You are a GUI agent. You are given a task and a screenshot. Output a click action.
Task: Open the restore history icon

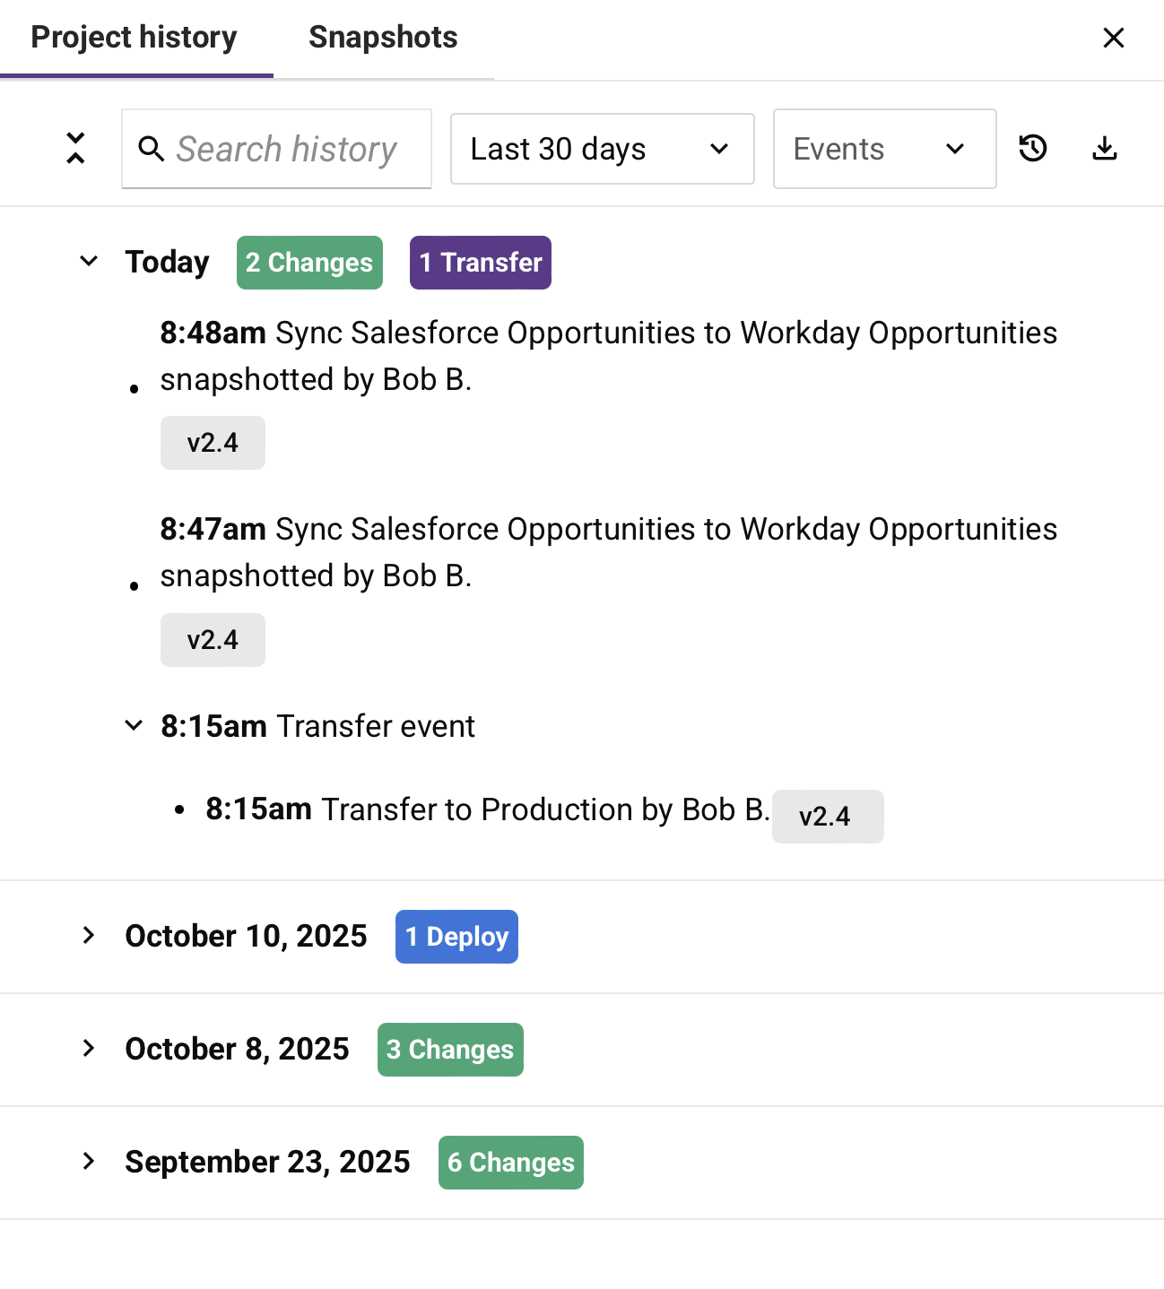(1032, 149)
